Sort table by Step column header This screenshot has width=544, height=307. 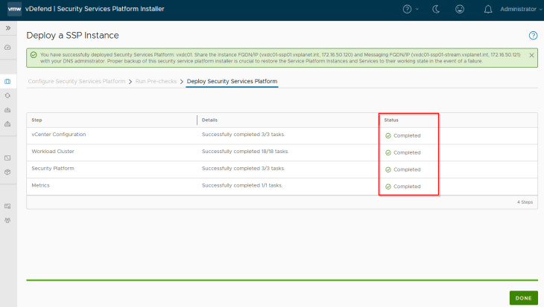[x=37, y=120]
